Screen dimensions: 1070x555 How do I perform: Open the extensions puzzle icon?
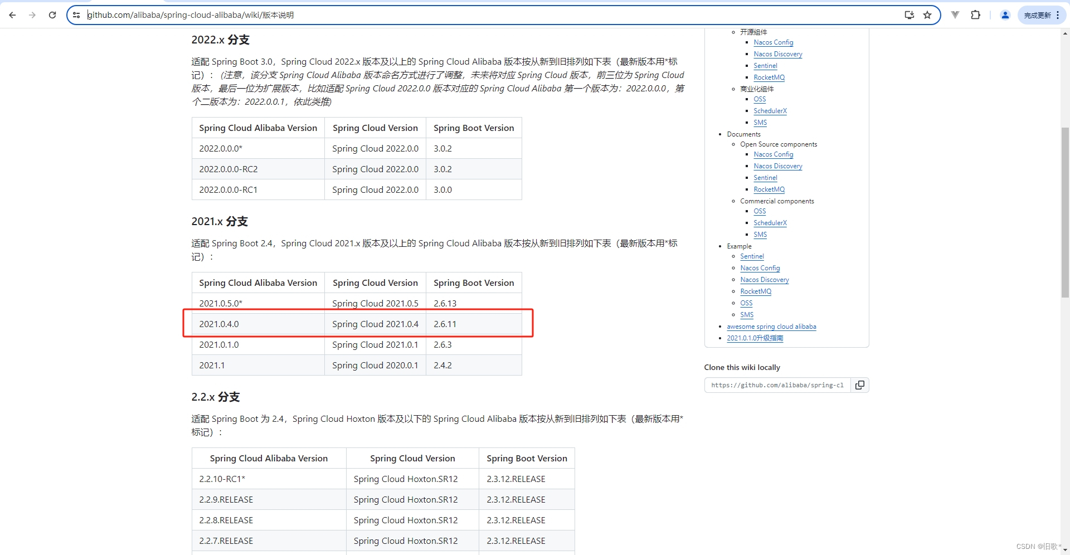pos(975,15)
